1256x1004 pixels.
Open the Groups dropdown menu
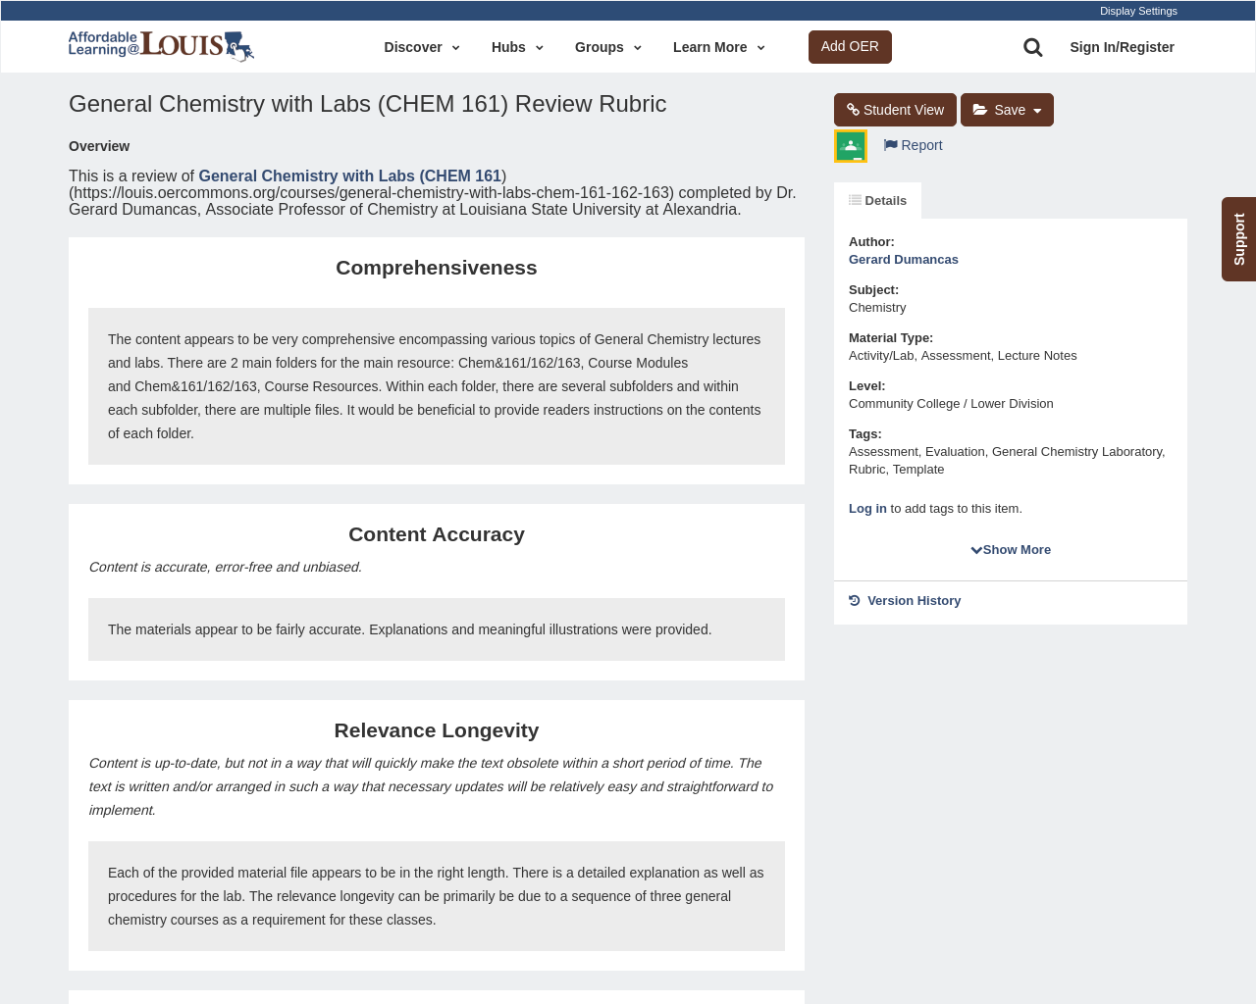pyautogui.click(x=606, y=45)
